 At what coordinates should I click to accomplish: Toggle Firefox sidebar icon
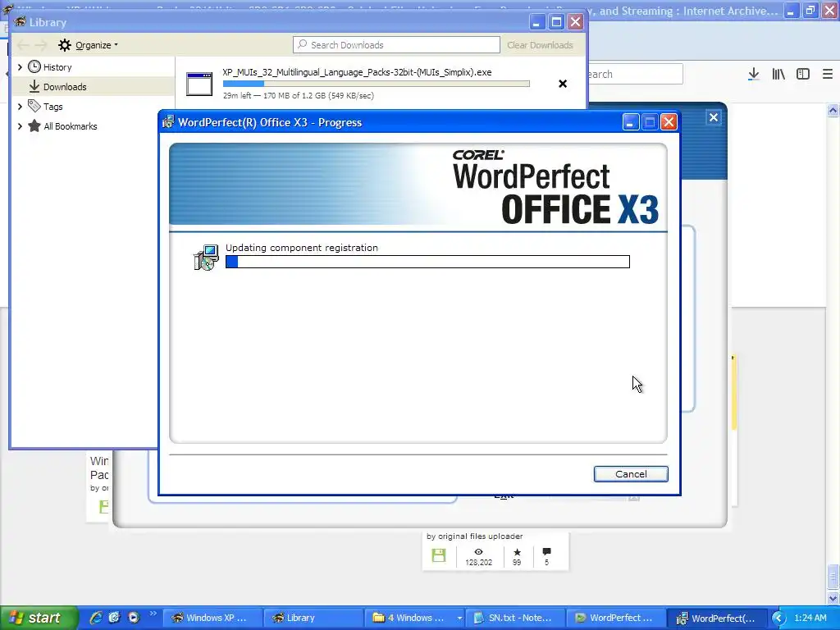[x=802, y=74]
